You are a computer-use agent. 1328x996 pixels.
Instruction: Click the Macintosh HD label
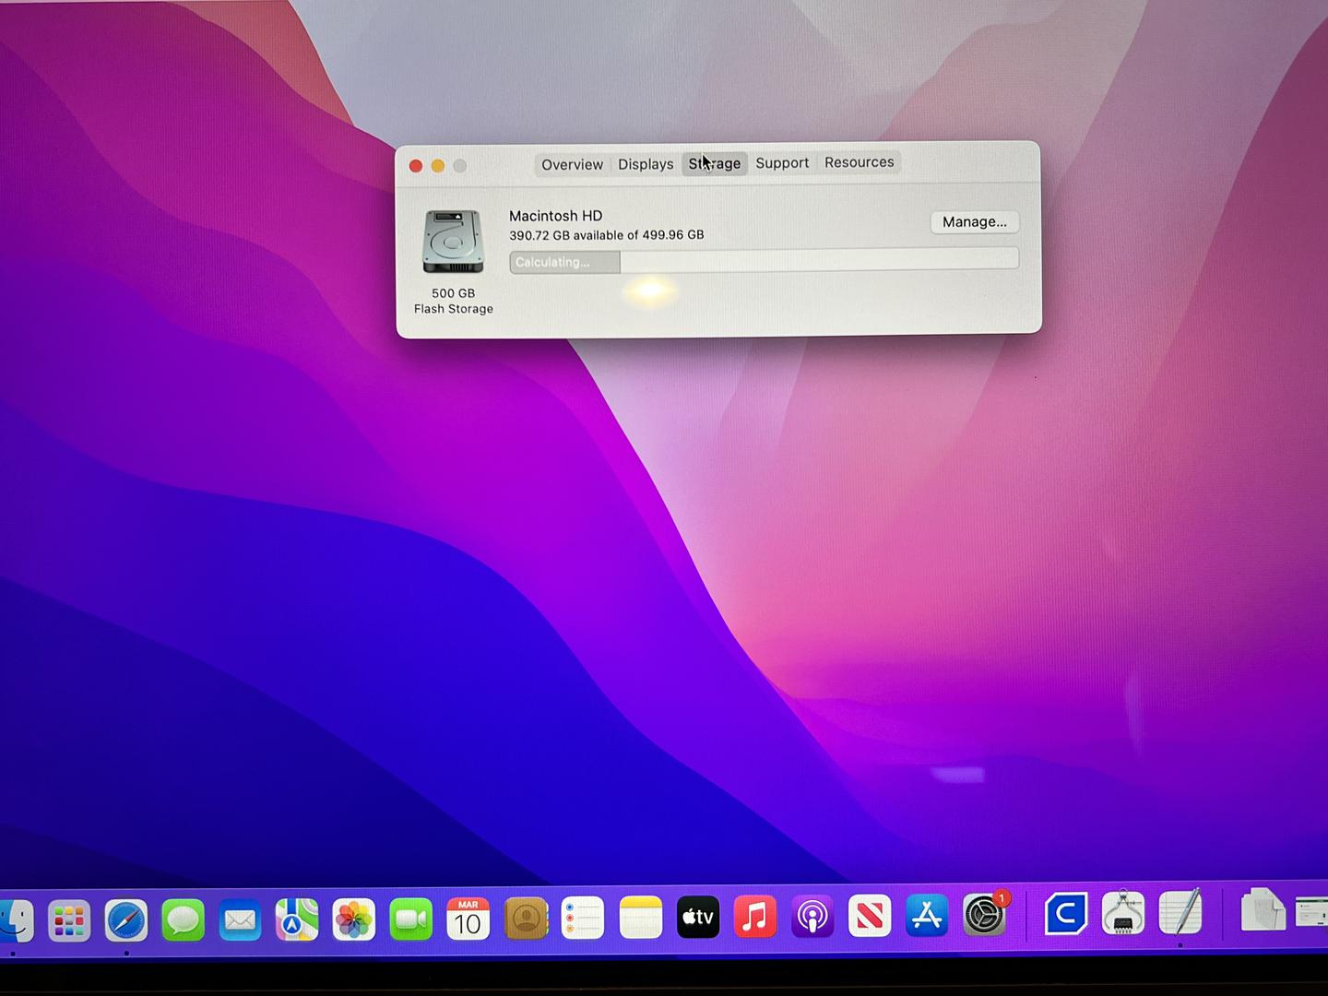coord(555,216)
